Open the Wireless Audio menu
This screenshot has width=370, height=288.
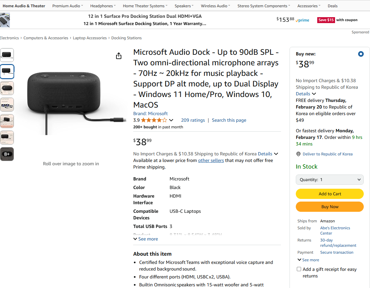point(215,6)
